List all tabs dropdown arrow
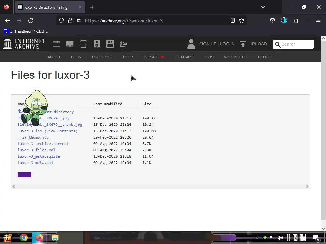326x244 pixels. click(263, 7)
